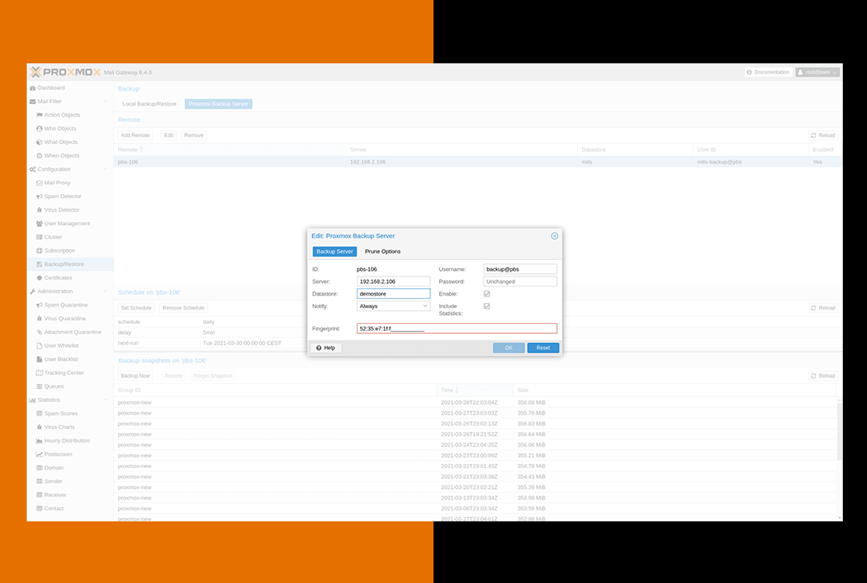The width and height of the screenshot is (867, 583).
Task: Sort by Remote column header
Action: (x=229, y=150)
